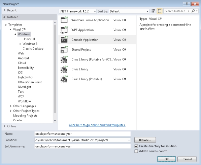Viewport: 201px width, 165px height.
Task: Select the Silverlight category
Action: 25,87
